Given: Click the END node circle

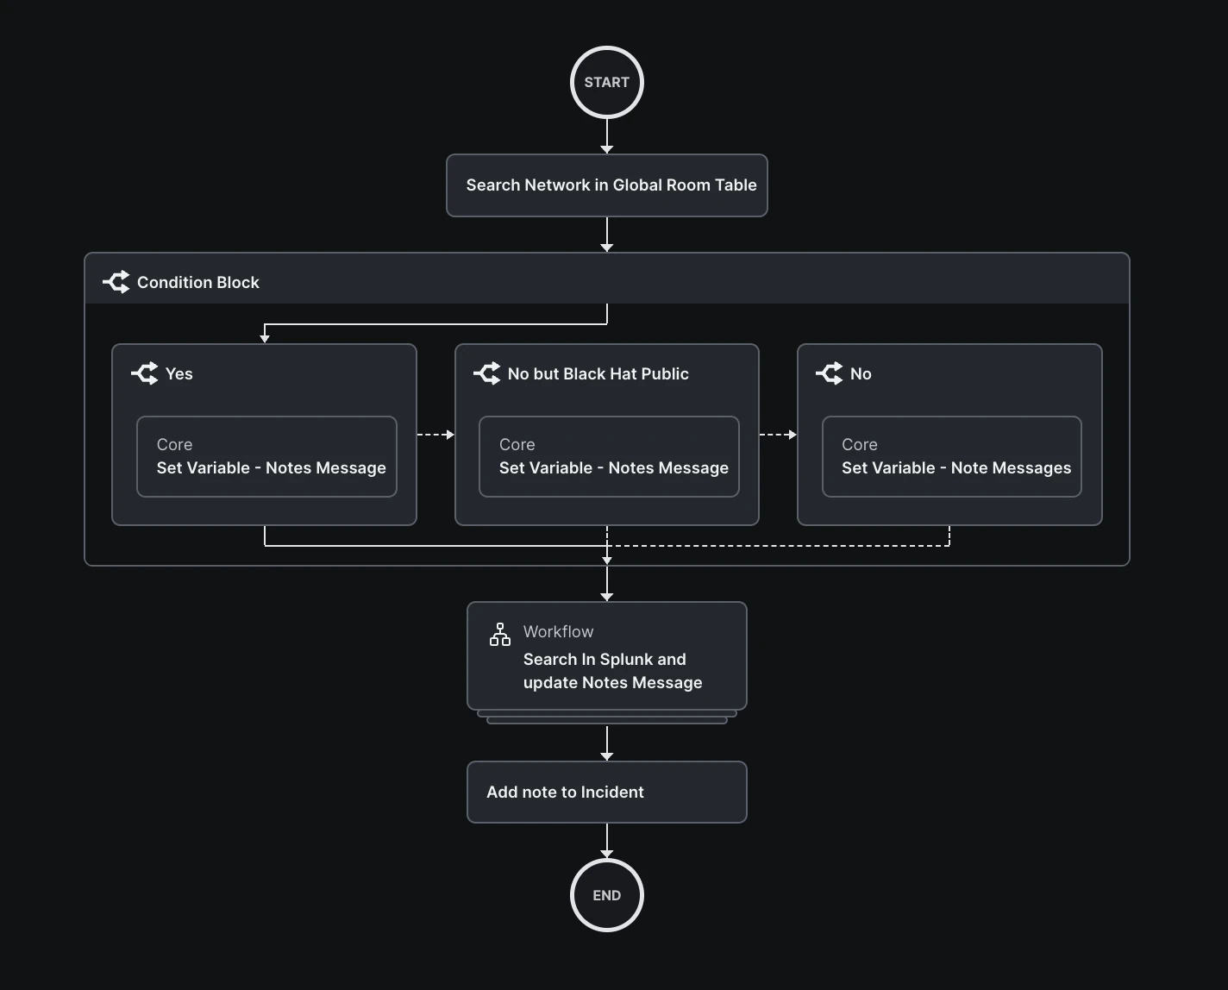Looking at the screenshot, I should [606, 895].
